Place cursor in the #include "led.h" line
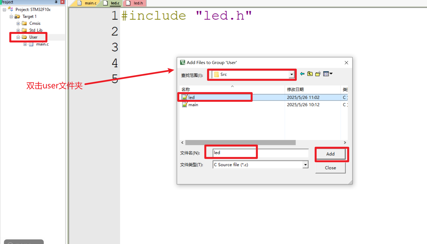 pyautogui.click(x=186, y=16)
